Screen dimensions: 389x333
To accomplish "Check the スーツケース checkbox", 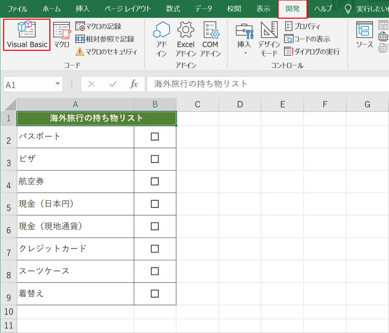I will pyautogui.click(x=155, y=271).
